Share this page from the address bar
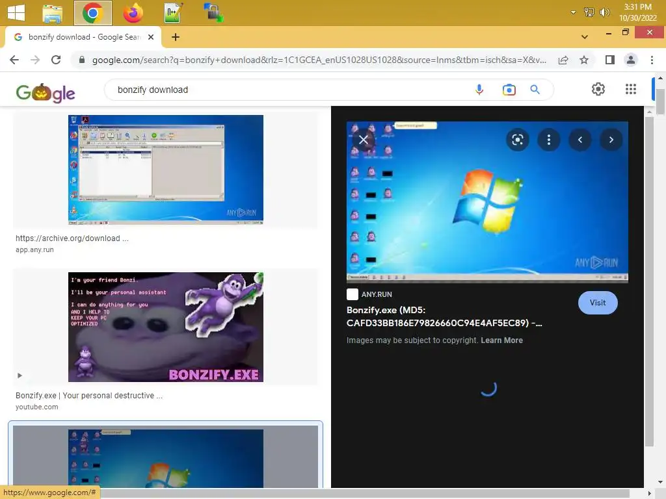The image size is (666, 499). [563, 60]
